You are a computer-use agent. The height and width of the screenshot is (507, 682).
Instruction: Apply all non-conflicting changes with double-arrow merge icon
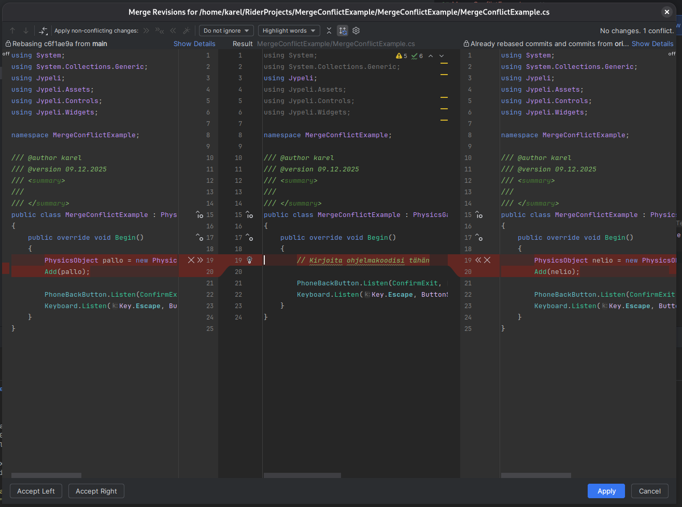[160, 31]
